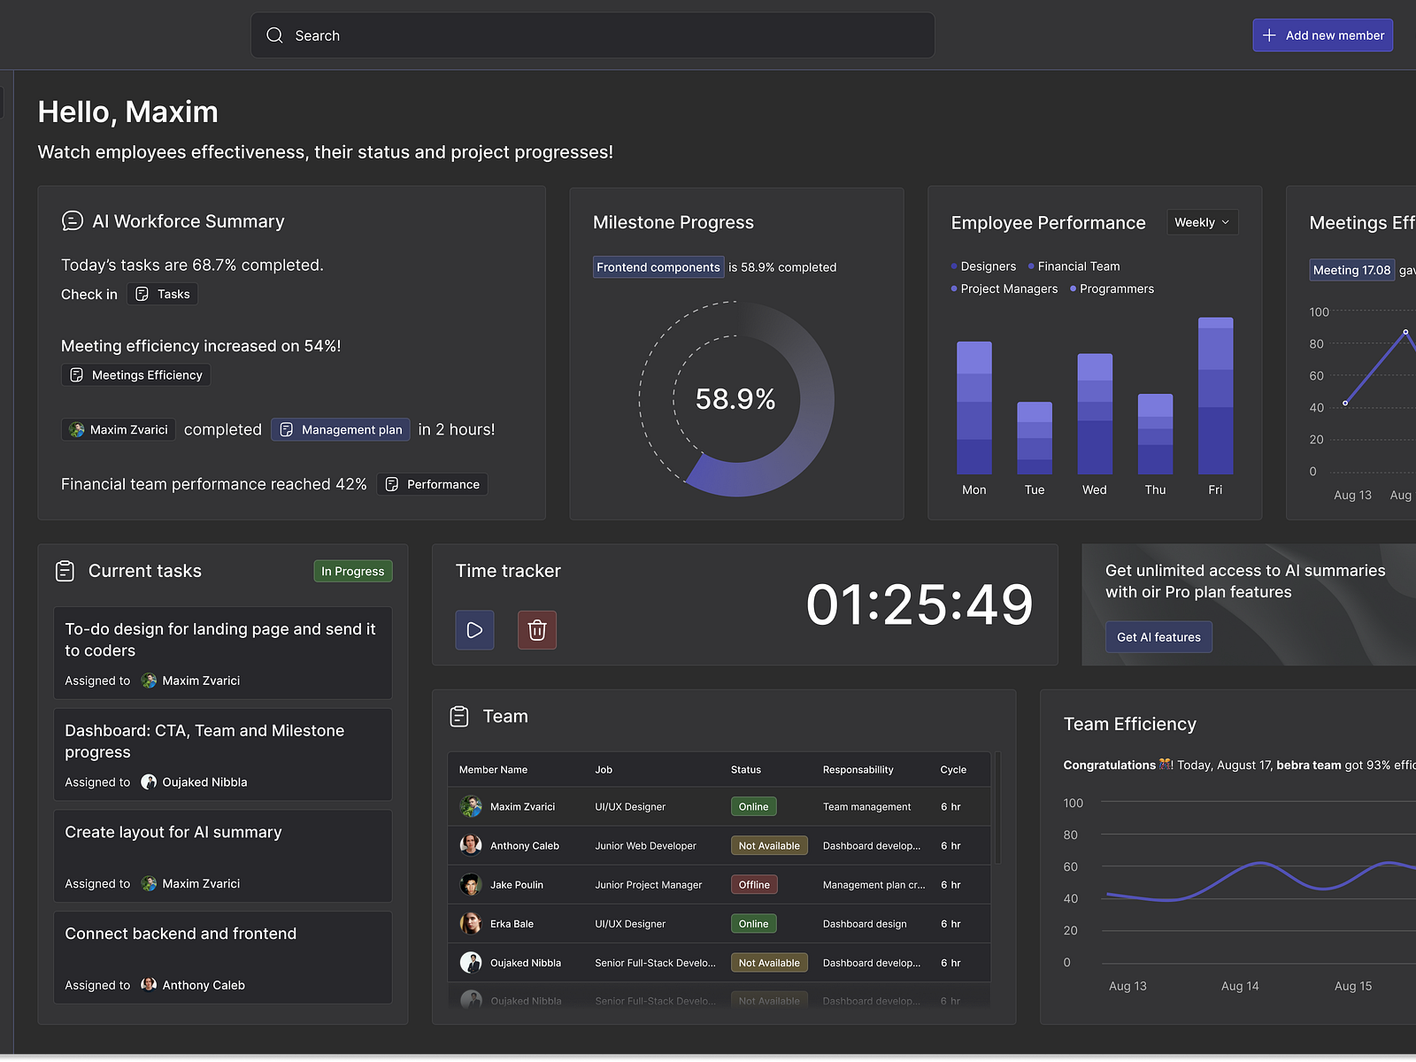This screenshot has width=1416, height=1062.
Task: Open the In Progress status selector
Action: pyautogui.click(x=352, y=571)
